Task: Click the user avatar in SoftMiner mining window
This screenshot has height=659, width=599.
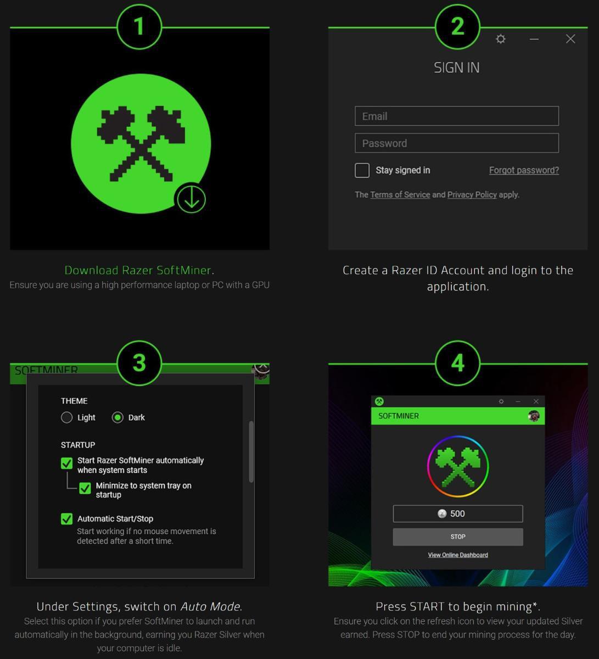Action: (x=533, y=416)
